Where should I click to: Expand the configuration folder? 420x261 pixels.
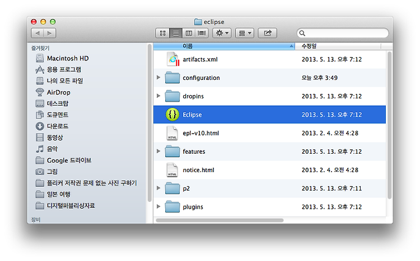158,77
